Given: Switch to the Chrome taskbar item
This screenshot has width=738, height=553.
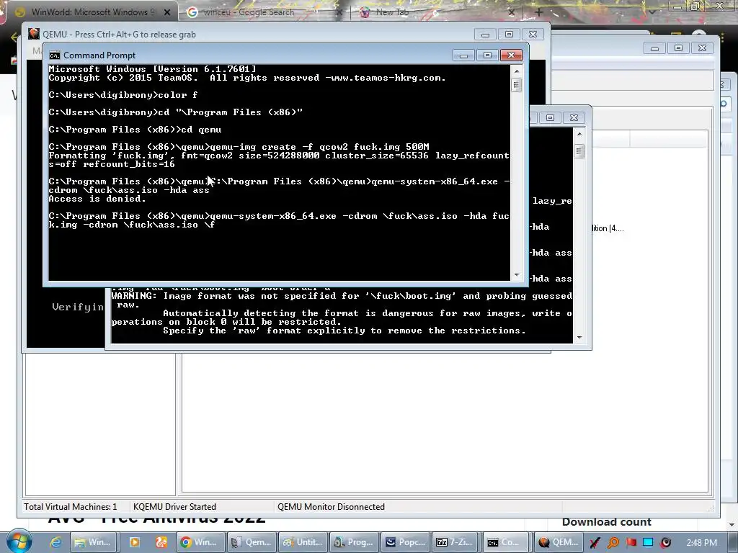Looking at the screenshot, I should [200, 542].
